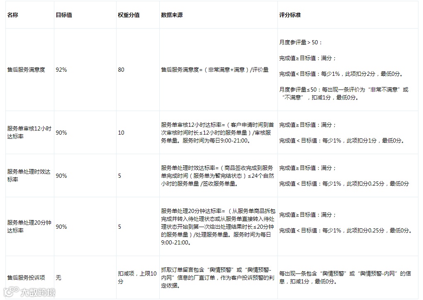Screen dimensions: 423x300
Task: Click the 服务单处理时效达标率 formula description
Action: pos(217,176)
